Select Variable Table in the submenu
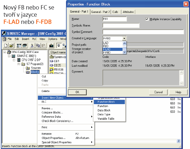This screenshot has height=149, width=190. [x=109, y=119]
